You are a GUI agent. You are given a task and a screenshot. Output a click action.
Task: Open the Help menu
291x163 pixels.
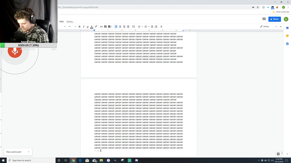point(61,21)
